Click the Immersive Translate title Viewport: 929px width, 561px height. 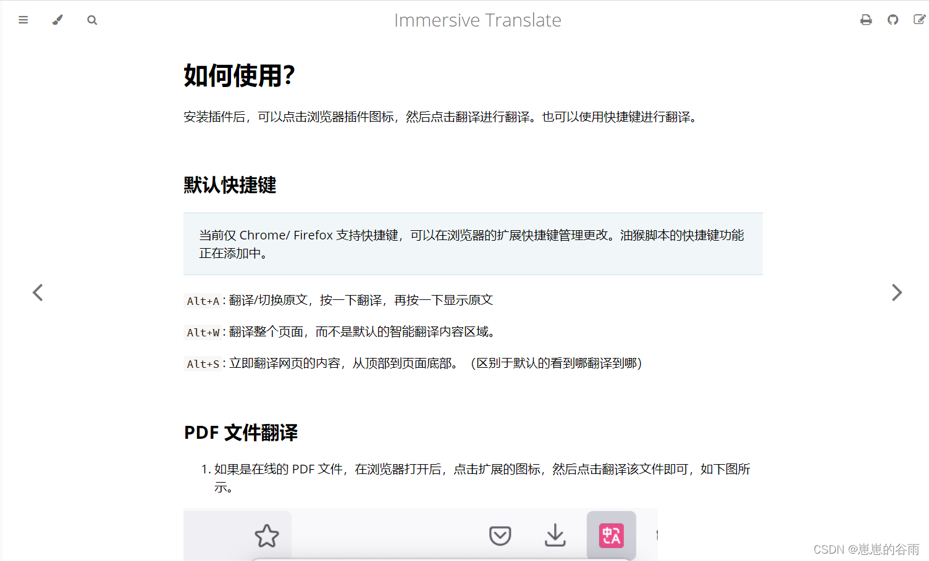(x=477, y=20)
